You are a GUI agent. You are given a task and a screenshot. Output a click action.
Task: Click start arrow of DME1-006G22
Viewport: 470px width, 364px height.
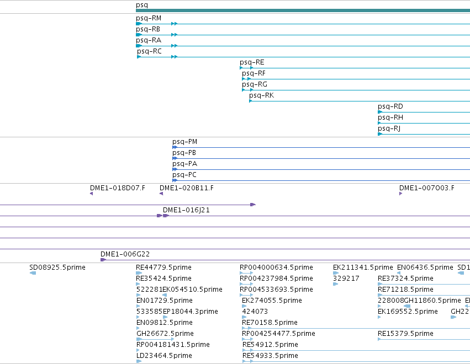(x=103, y=260)
